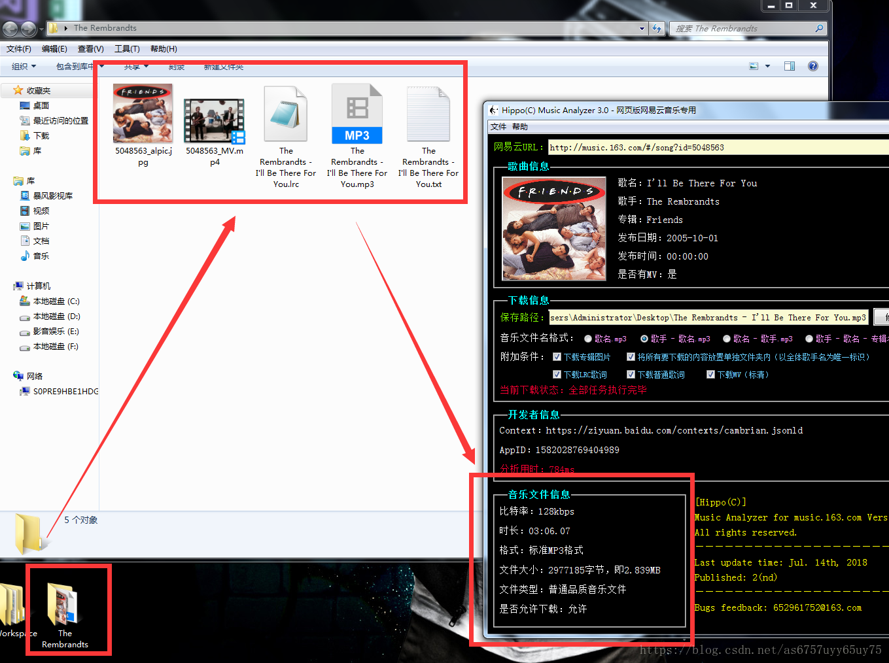Open Explorer help question mark icon

[813, 66]
